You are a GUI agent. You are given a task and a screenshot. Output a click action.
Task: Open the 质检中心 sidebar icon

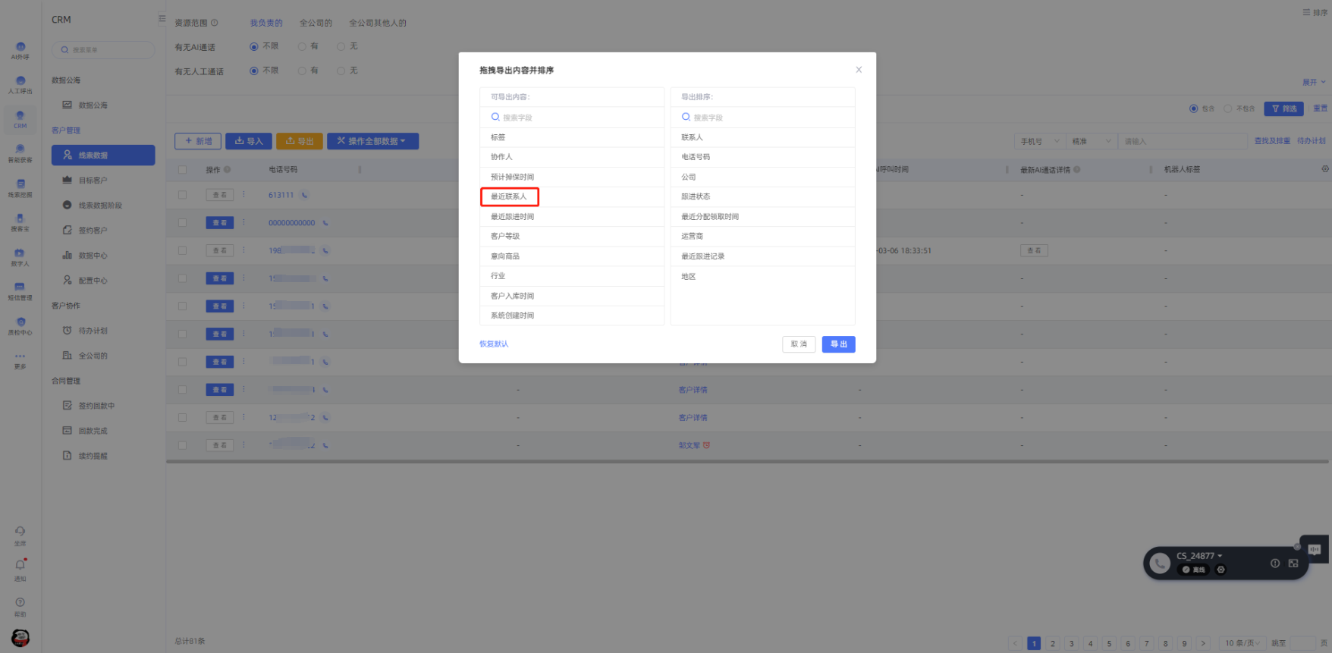(20, 324)
